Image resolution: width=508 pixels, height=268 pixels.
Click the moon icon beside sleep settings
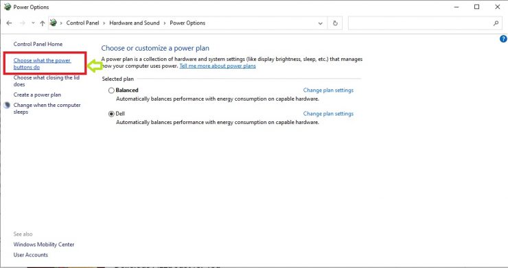pyautogui.click(x=7, y=105)
